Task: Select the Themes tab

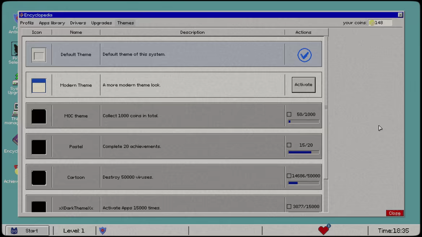Action: coord(126,23)
